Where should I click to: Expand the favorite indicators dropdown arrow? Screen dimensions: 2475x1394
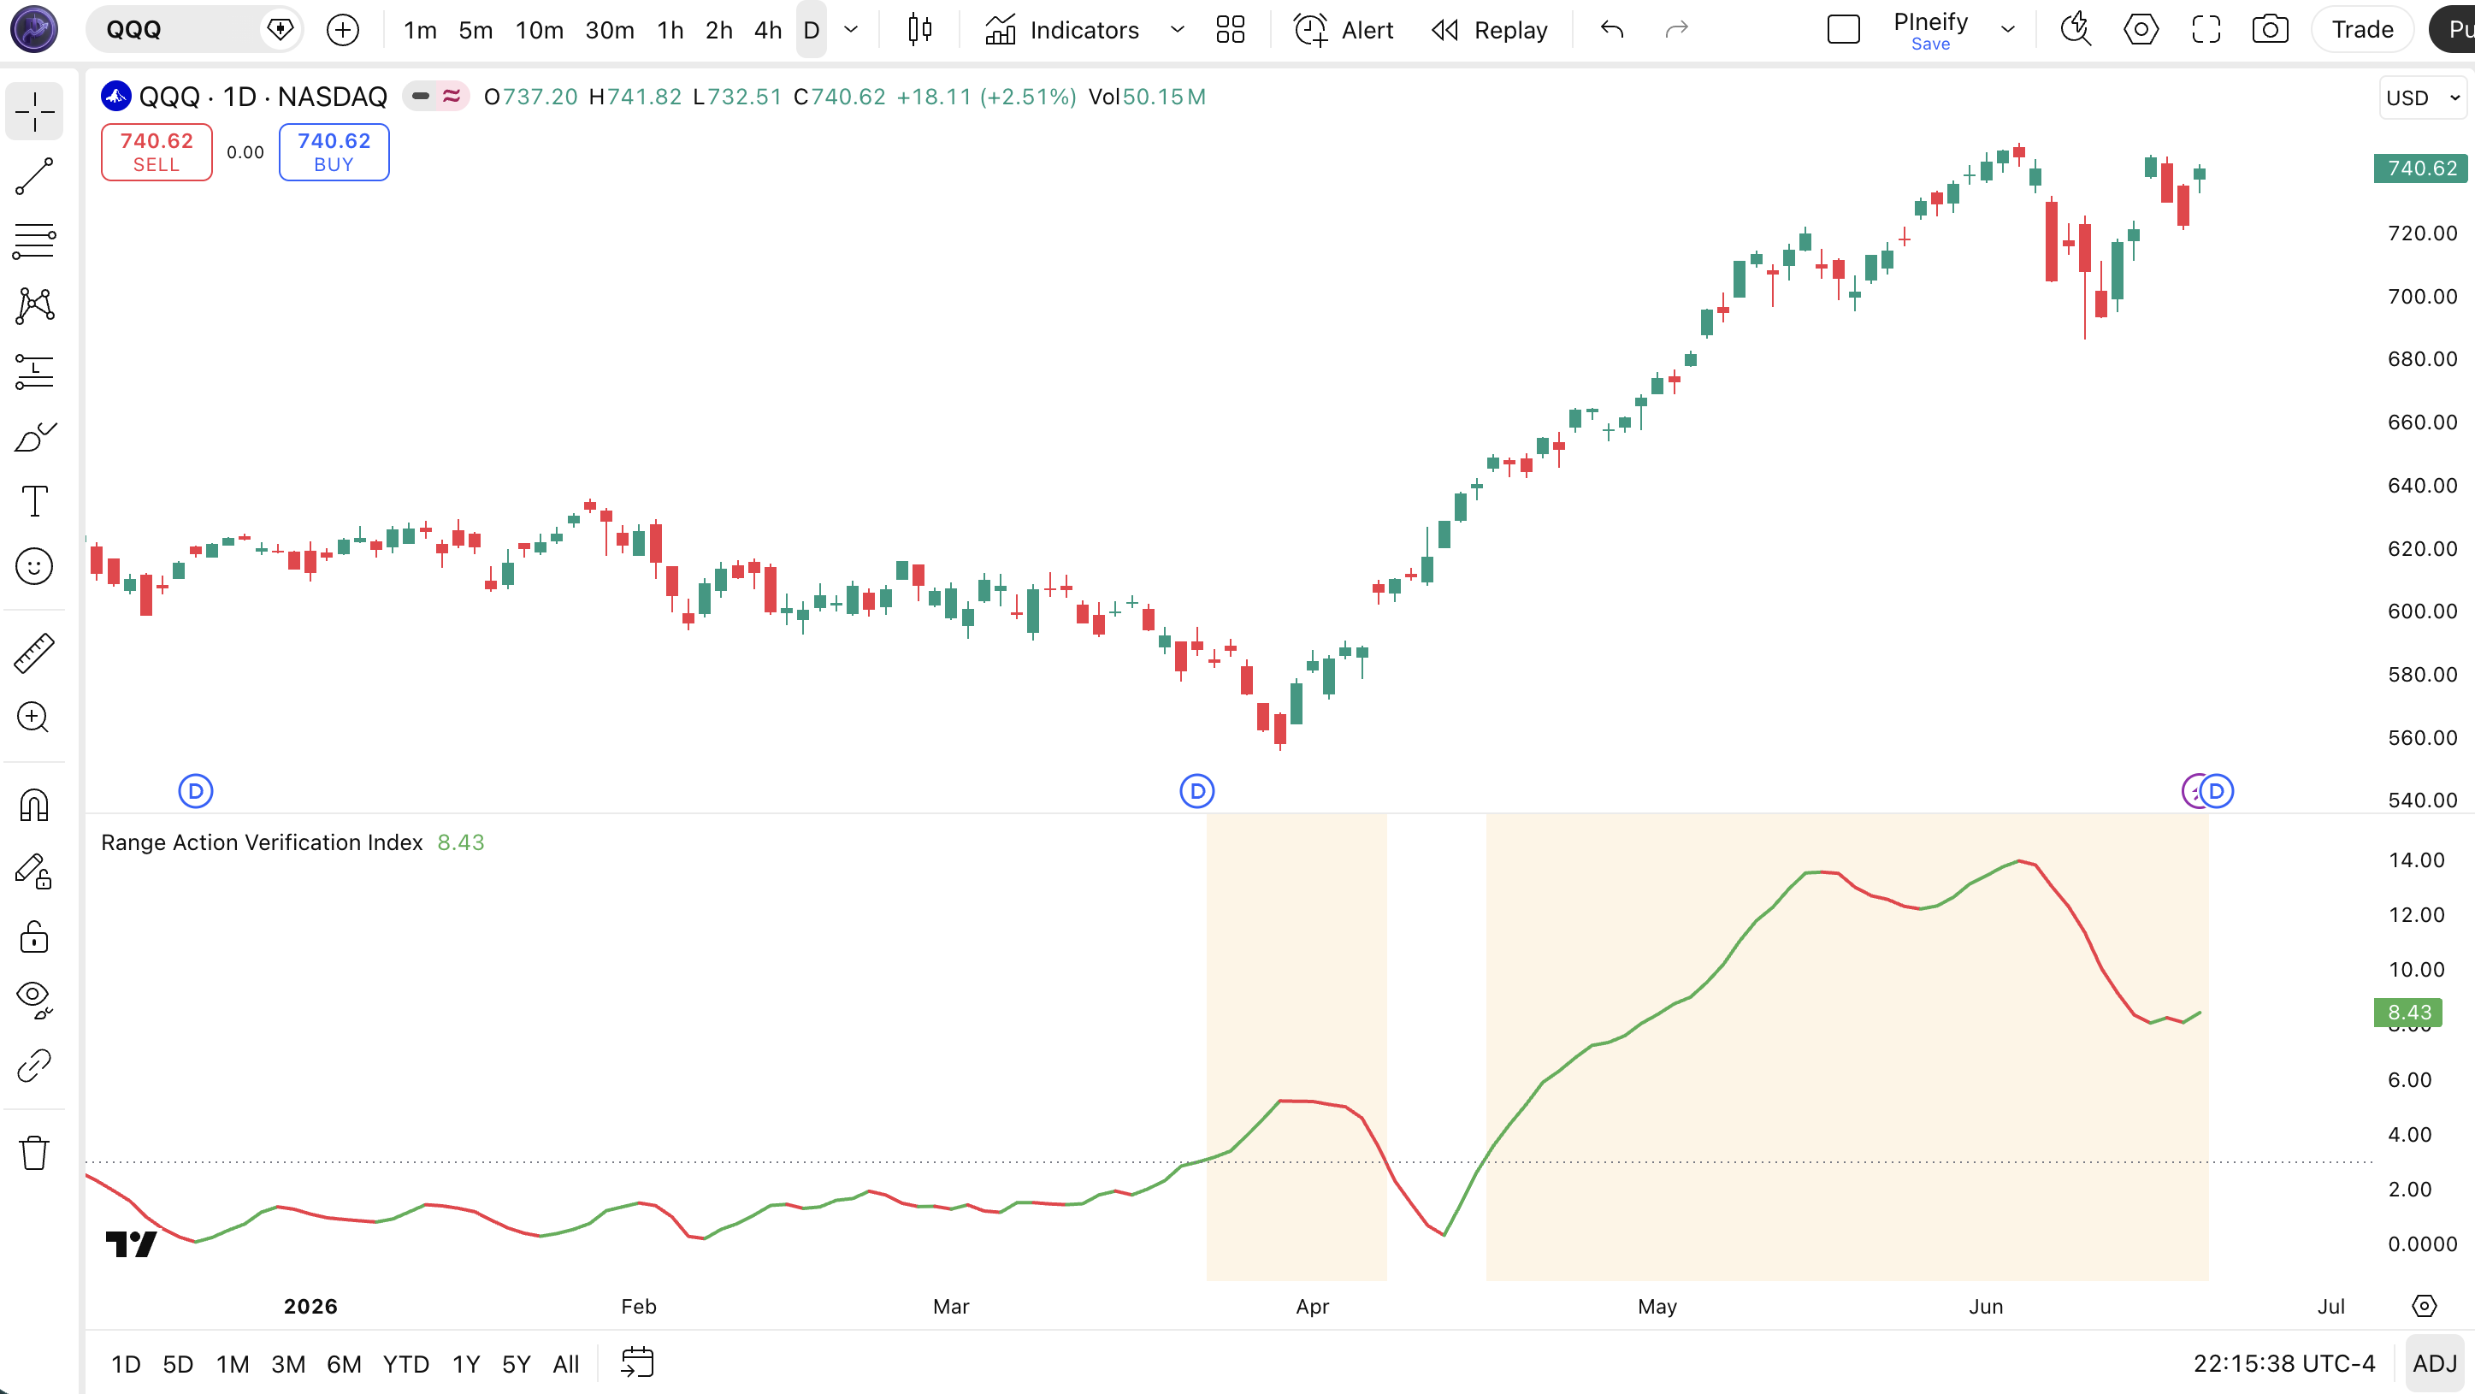pyautogui.click(x=1178, y=30)
